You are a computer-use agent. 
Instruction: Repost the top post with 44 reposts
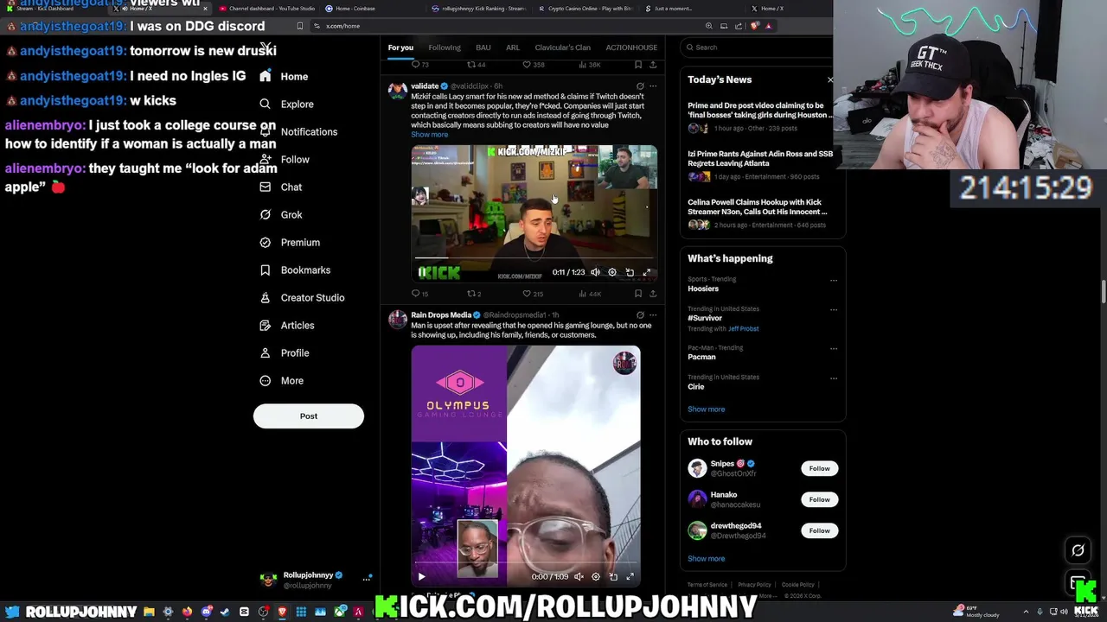[476, 65]
